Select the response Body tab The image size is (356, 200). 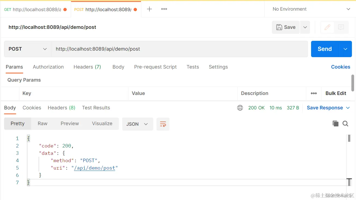pos(10,108)
